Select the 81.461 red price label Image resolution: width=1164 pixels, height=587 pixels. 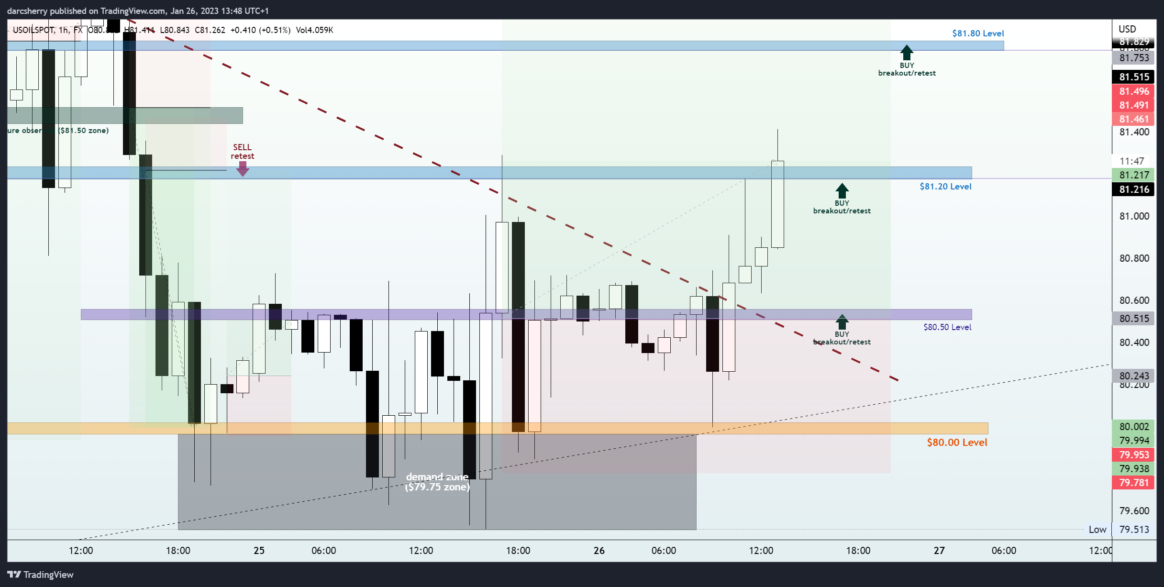[1133, 119]
